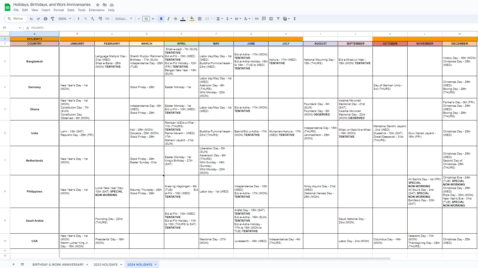This screenshot has height=268, width=478.
Task: Click the print icon
Action: click(45, 19)
